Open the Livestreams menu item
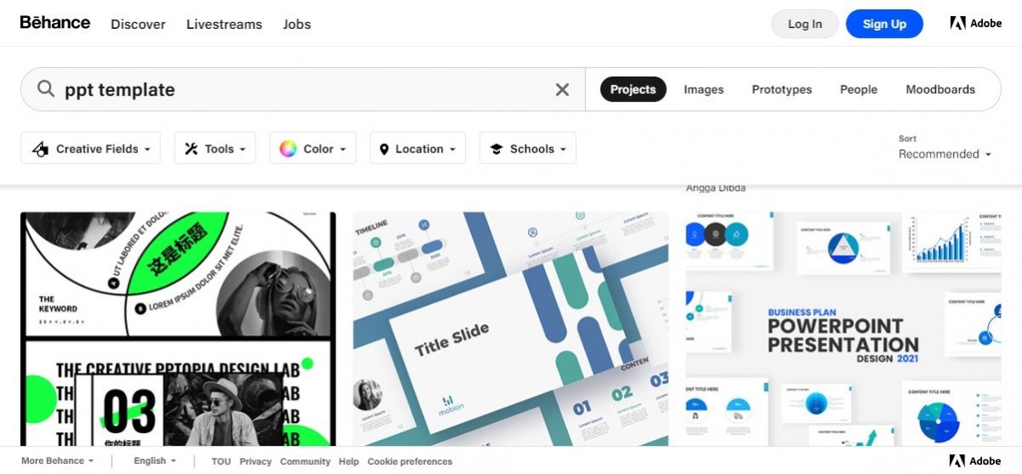 coord(224,24)
